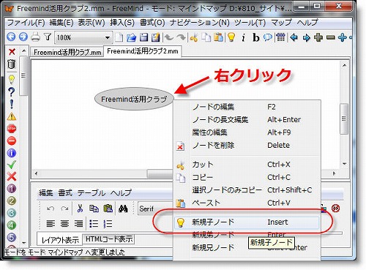Click the brown minus fold icon
Image resolution: width=366 pixels, height=270 pixels.
[330, 37]
